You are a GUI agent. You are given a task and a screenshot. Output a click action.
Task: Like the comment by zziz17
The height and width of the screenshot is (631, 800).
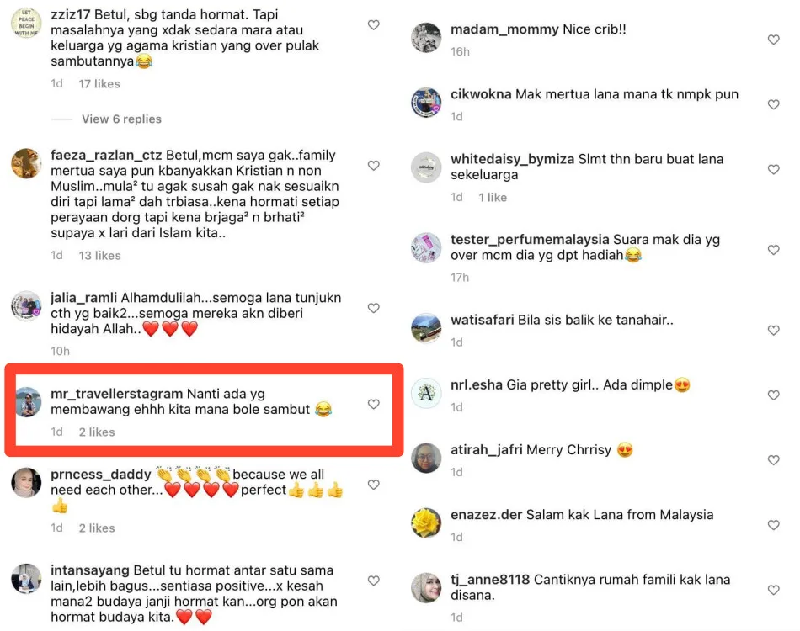tap(373, 25)
